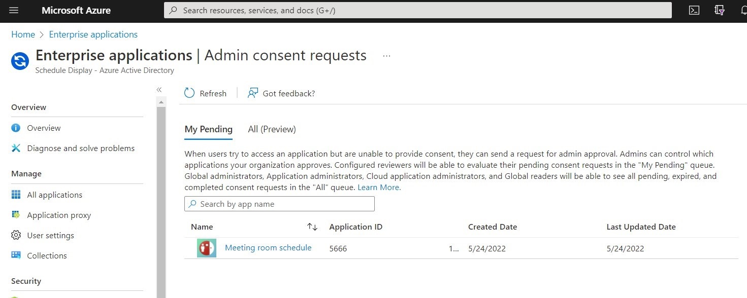Image resolution: width=747 pixels, height=298 pixels.
Task: Click the Security section heading
Action: pos(26,281)
